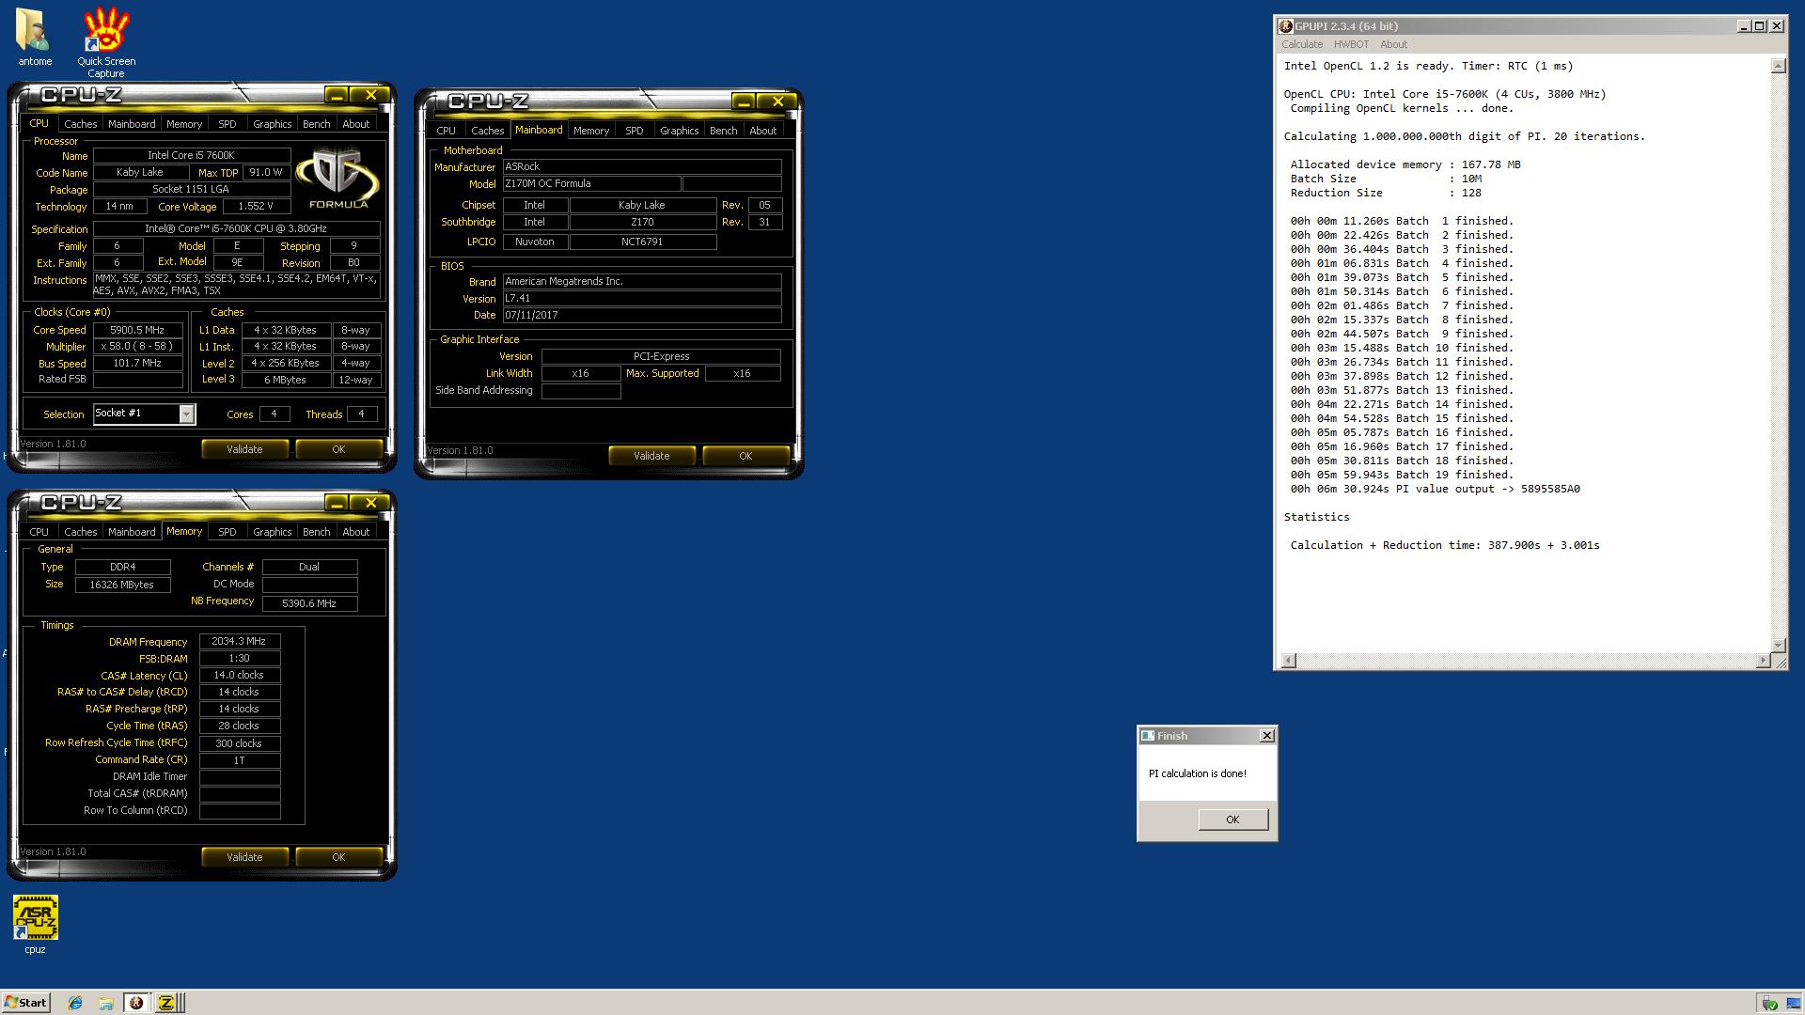Screen dimensions: 1805x1015
Task: Click the DRAM Frequency 2034.3 MHz value
Action: [239, 642]
